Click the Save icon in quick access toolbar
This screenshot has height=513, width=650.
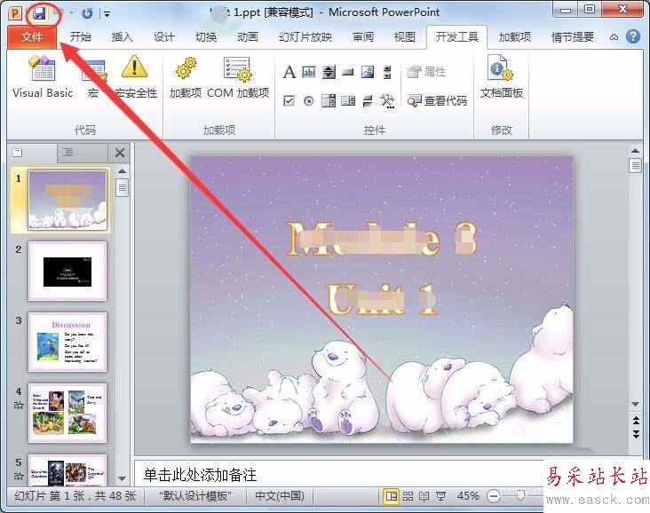[x=39, y=13]
